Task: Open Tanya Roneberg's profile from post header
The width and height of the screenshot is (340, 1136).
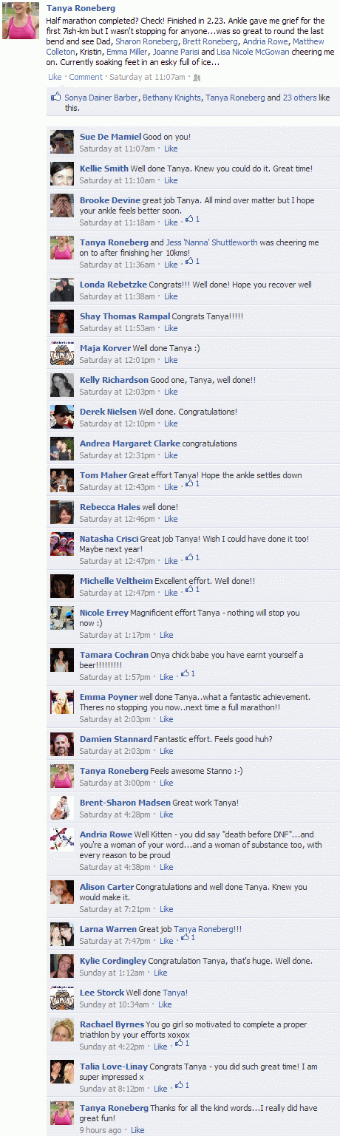Action: point(81,8)
